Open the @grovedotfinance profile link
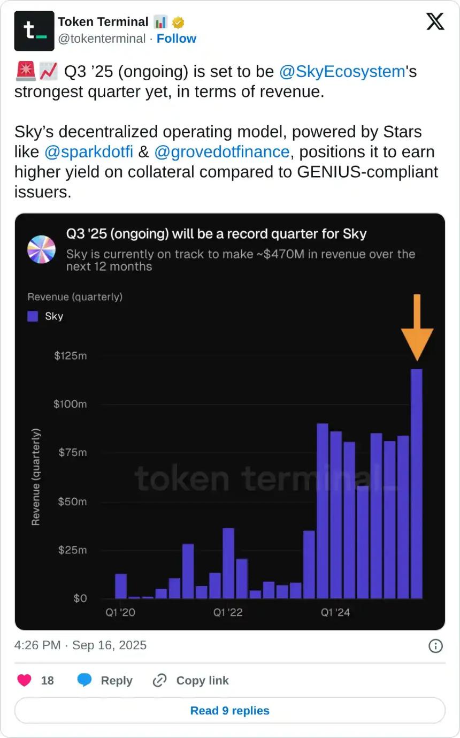 [224, 152]
